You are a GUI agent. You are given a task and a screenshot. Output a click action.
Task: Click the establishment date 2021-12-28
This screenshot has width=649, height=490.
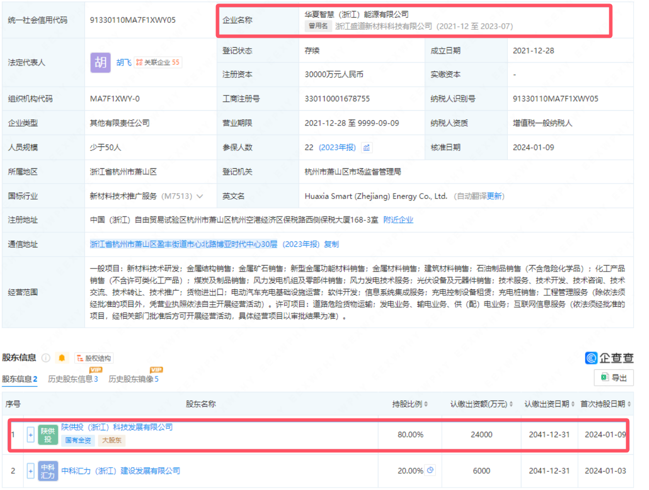533,51
